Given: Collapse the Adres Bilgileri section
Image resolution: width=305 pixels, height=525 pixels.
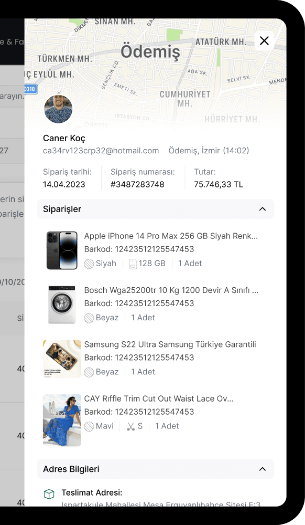Looking at the screenshot, I should tap(263, 469).
